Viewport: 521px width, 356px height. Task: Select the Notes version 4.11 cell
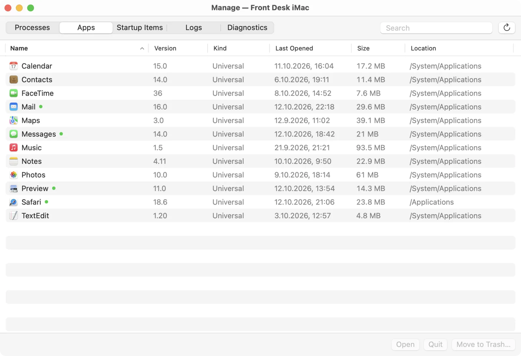[160, 161]
